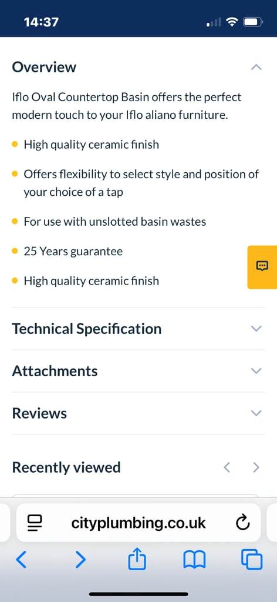
Task: Open the Safari share sheet icon
Action: pyautogui.click(x=137, y=559)
